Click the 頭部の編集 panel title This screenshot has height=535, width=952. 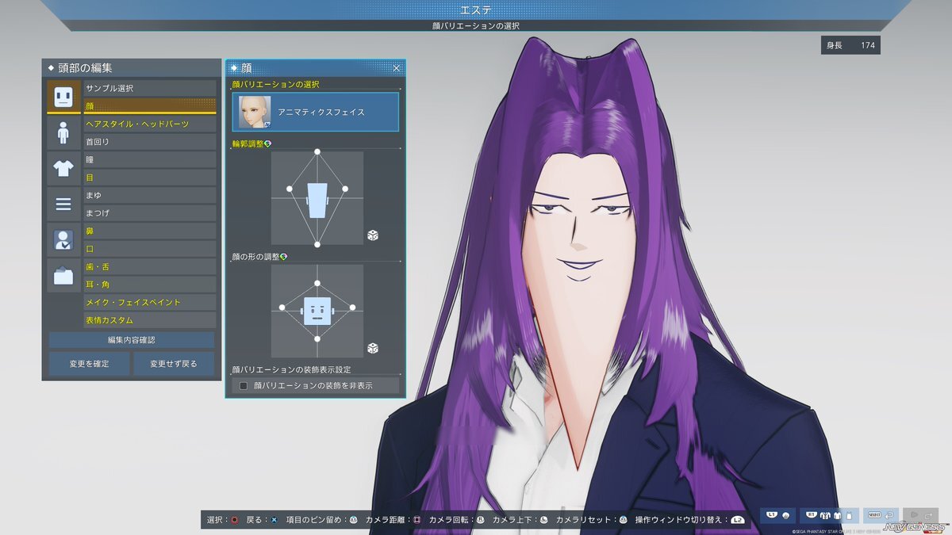point(85,68)
